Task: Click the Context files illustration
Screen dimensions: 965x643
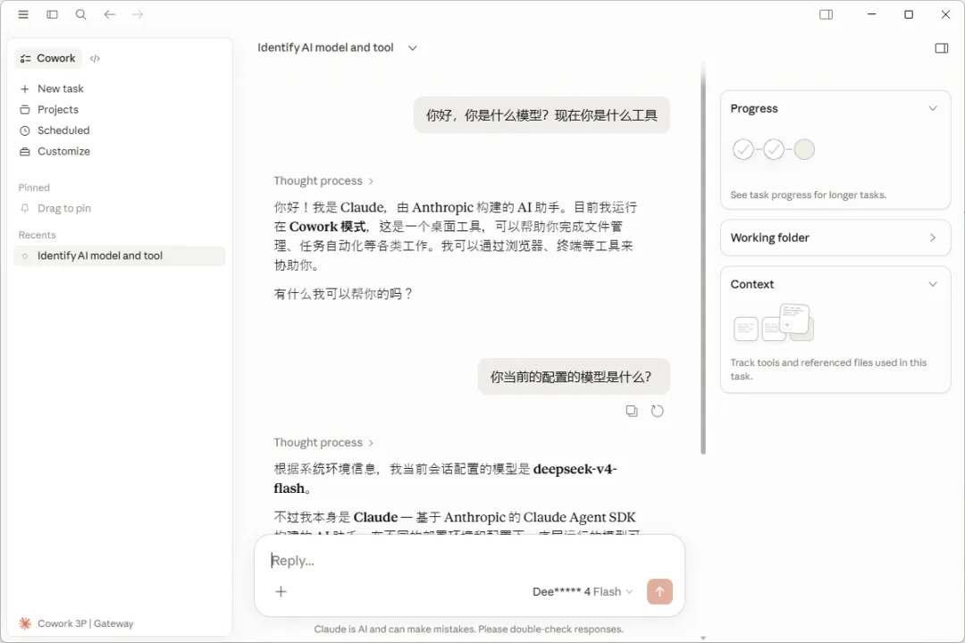Action: [774, 323]
